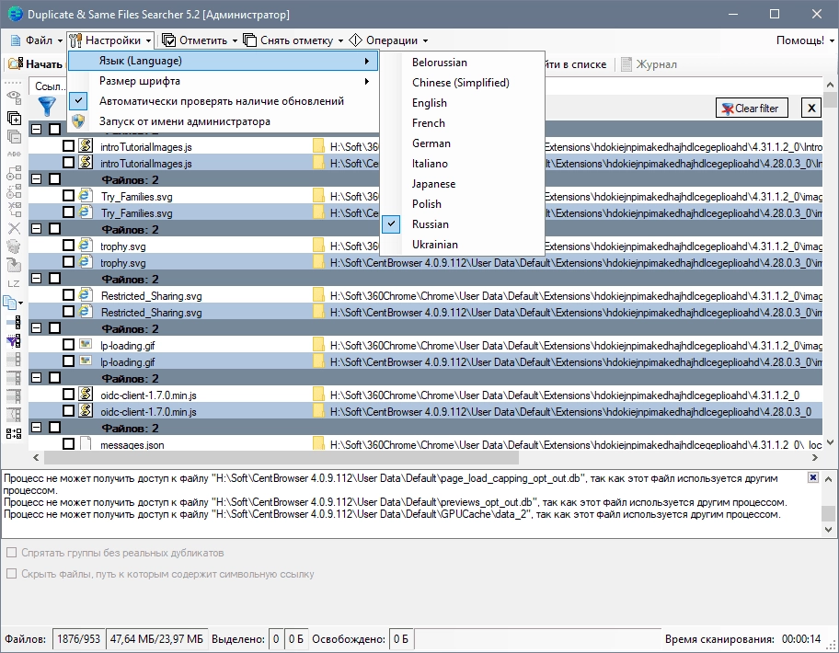Click the Операции diamond icon

[x=355, y=40]
